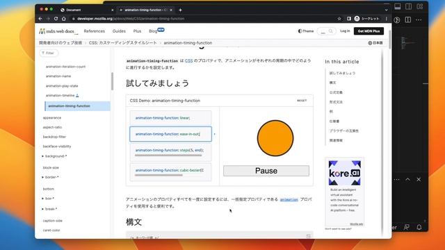Change language with 日本語 selector
Viewport: 445px width, 250px height.
click(375, 43)
